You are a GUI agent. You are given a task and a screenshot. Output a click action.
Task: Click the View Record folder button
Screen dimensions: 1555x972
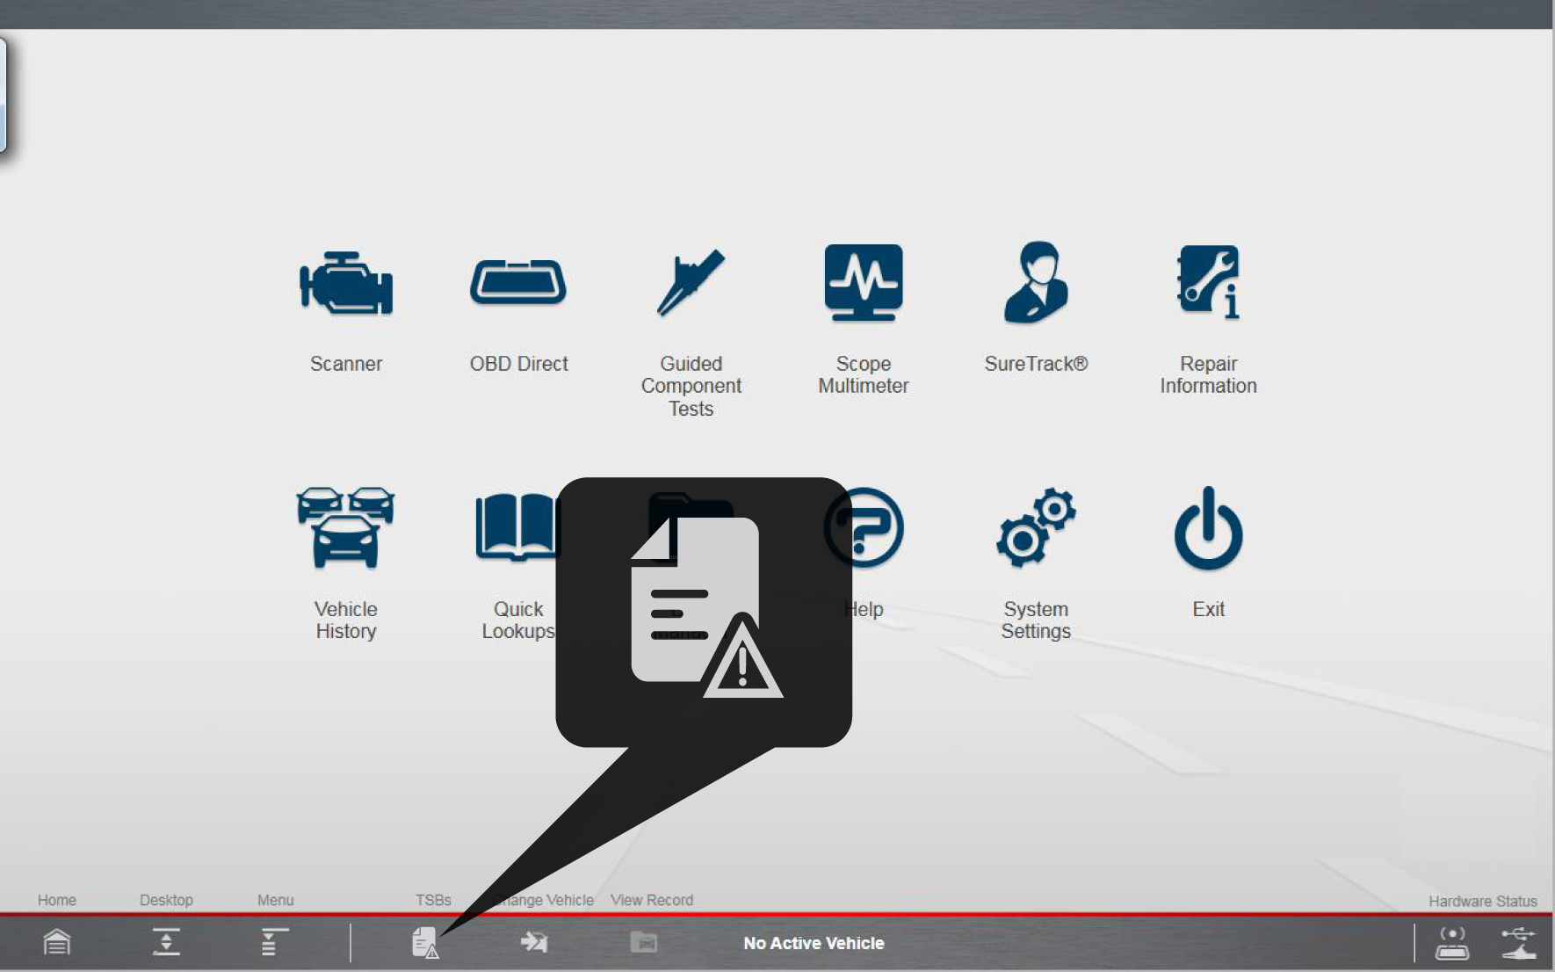(x=644, y=942)
